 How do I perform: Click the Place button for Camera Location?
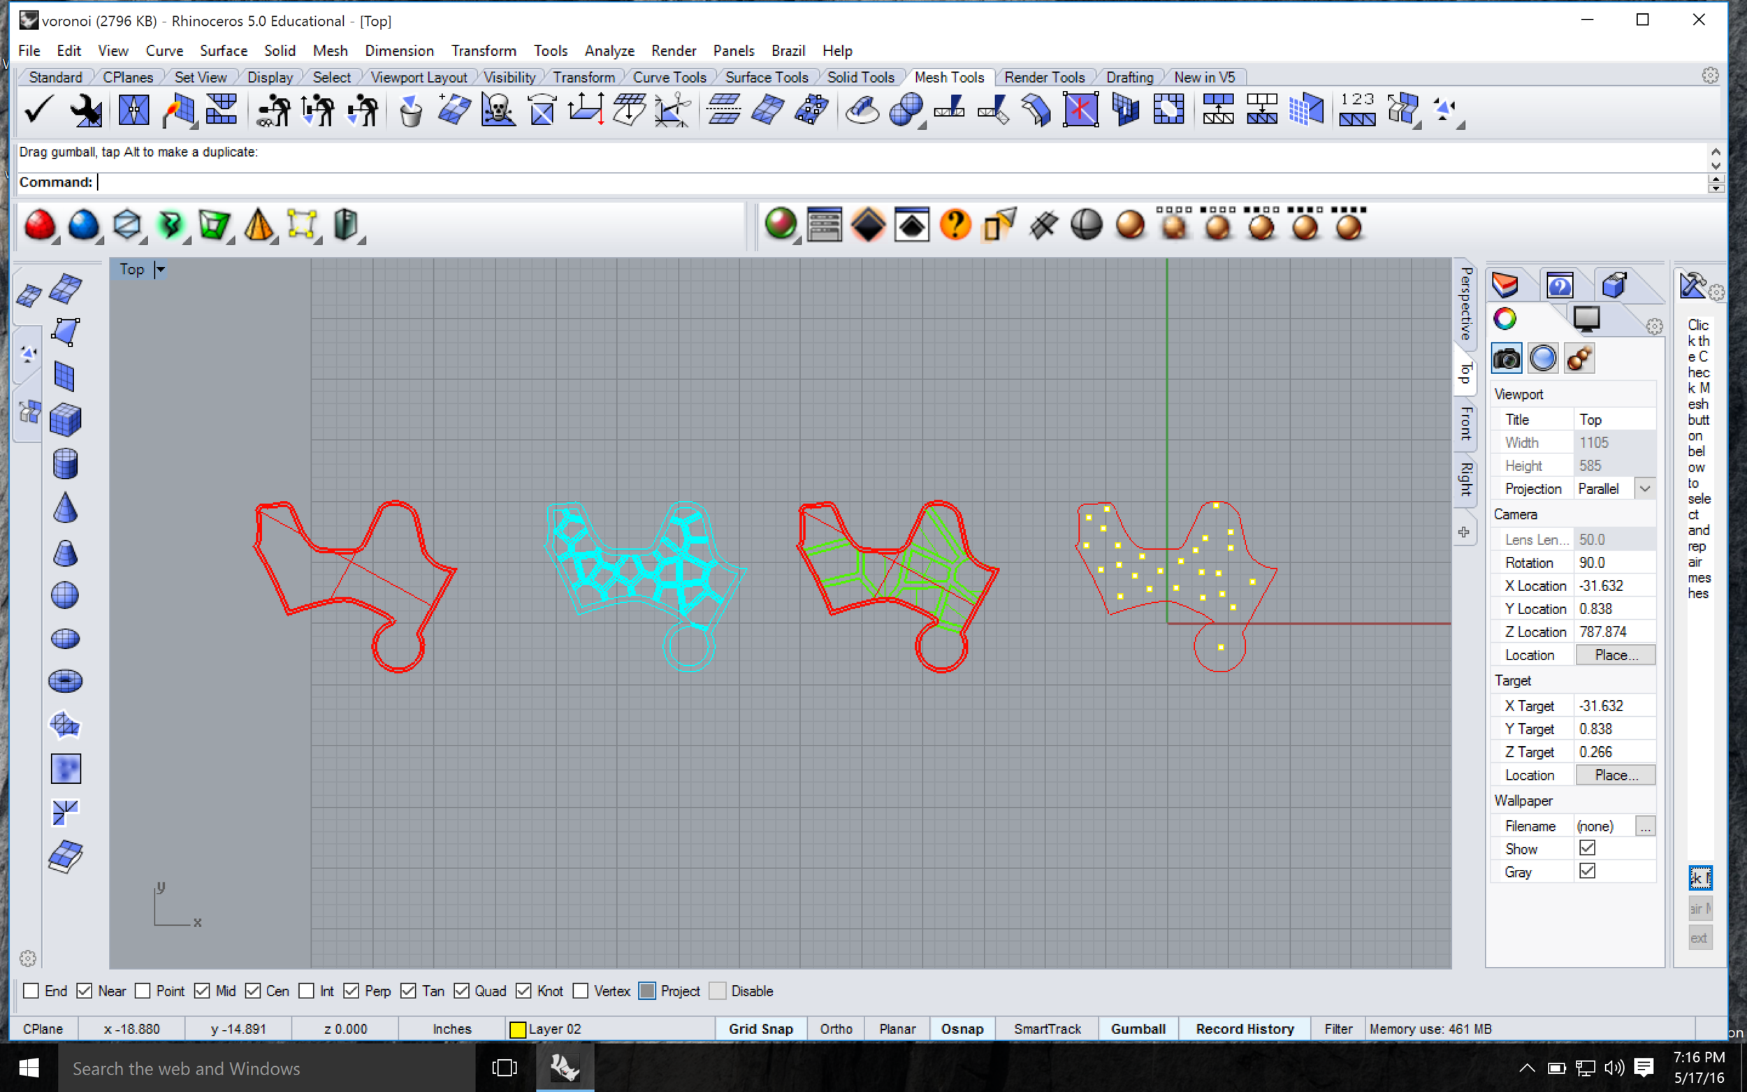(1615, 654)
